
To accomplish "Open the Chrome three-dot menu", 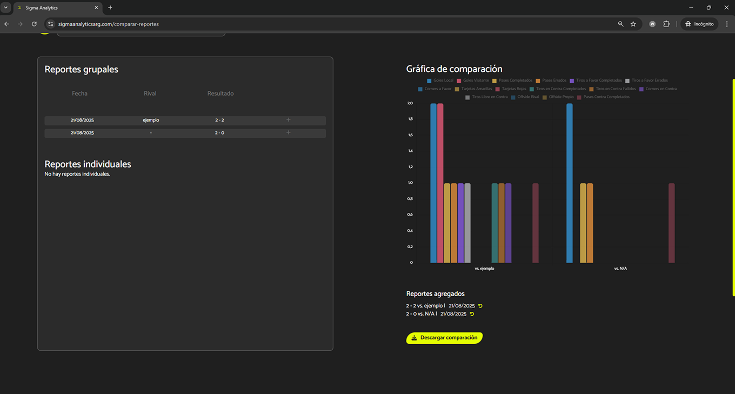I will click(x=726, y=24).
